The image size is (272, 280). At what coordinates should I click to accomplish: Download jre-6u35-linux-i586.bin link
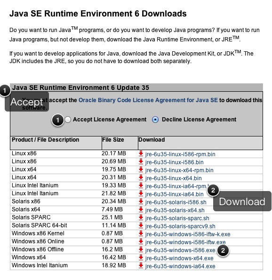[174, 162]
